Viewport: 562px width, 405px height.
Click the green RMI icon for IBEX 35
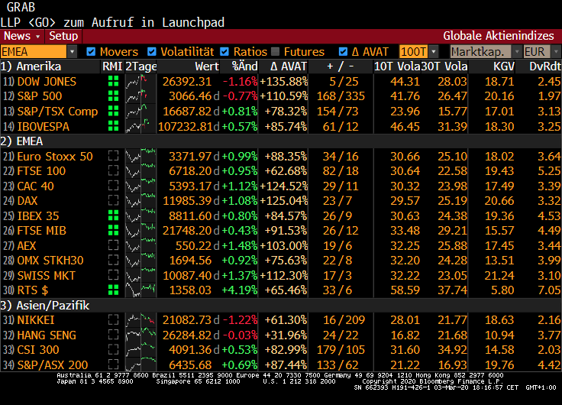[x=114, y=215]
